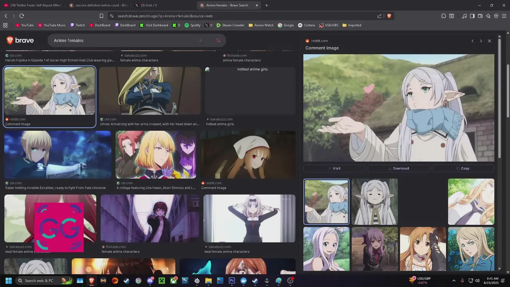
Task: Click the Visit button under preview
Action: 334,169
